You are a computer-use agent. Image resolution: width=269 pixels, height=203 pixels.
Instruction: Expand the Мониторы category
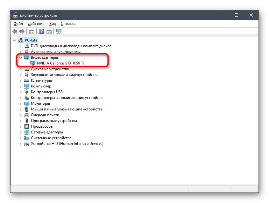[x=20, y=103]
